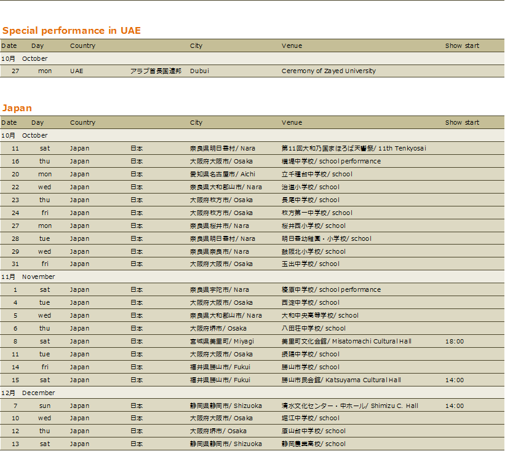Image resolution: width=505 pixels, height=451 pixels.
Task: Click the "Dubui" city cell
Action: pyautogui.click(x=199, y=71)
